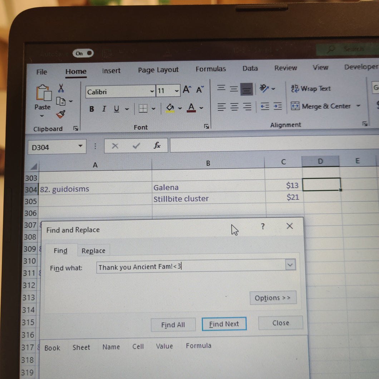Toggle Italic formatting
Image resolution: width=379 pixels, height=379 pixels.
point(104,109)
